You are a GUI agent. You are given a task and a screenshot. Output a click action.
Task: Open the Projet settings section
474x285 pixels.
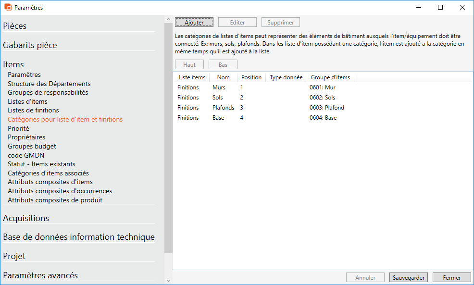(x=14, y=256)
